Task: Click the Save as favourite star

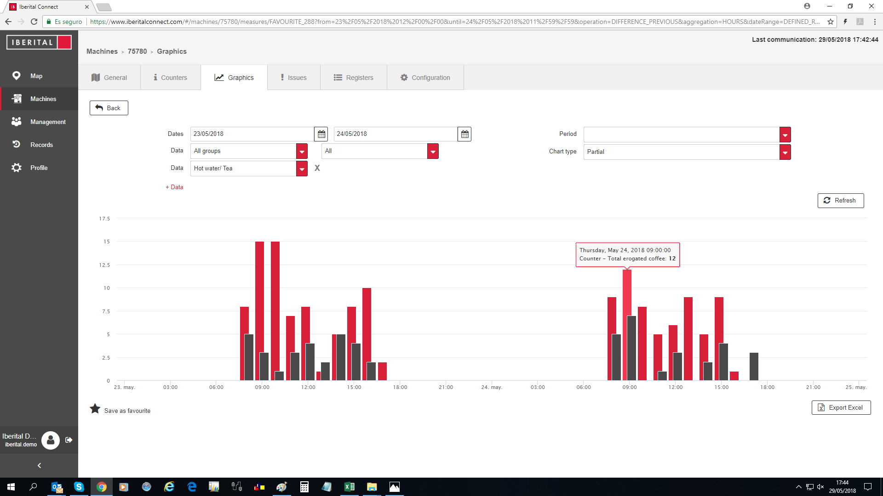Action: 95,409
